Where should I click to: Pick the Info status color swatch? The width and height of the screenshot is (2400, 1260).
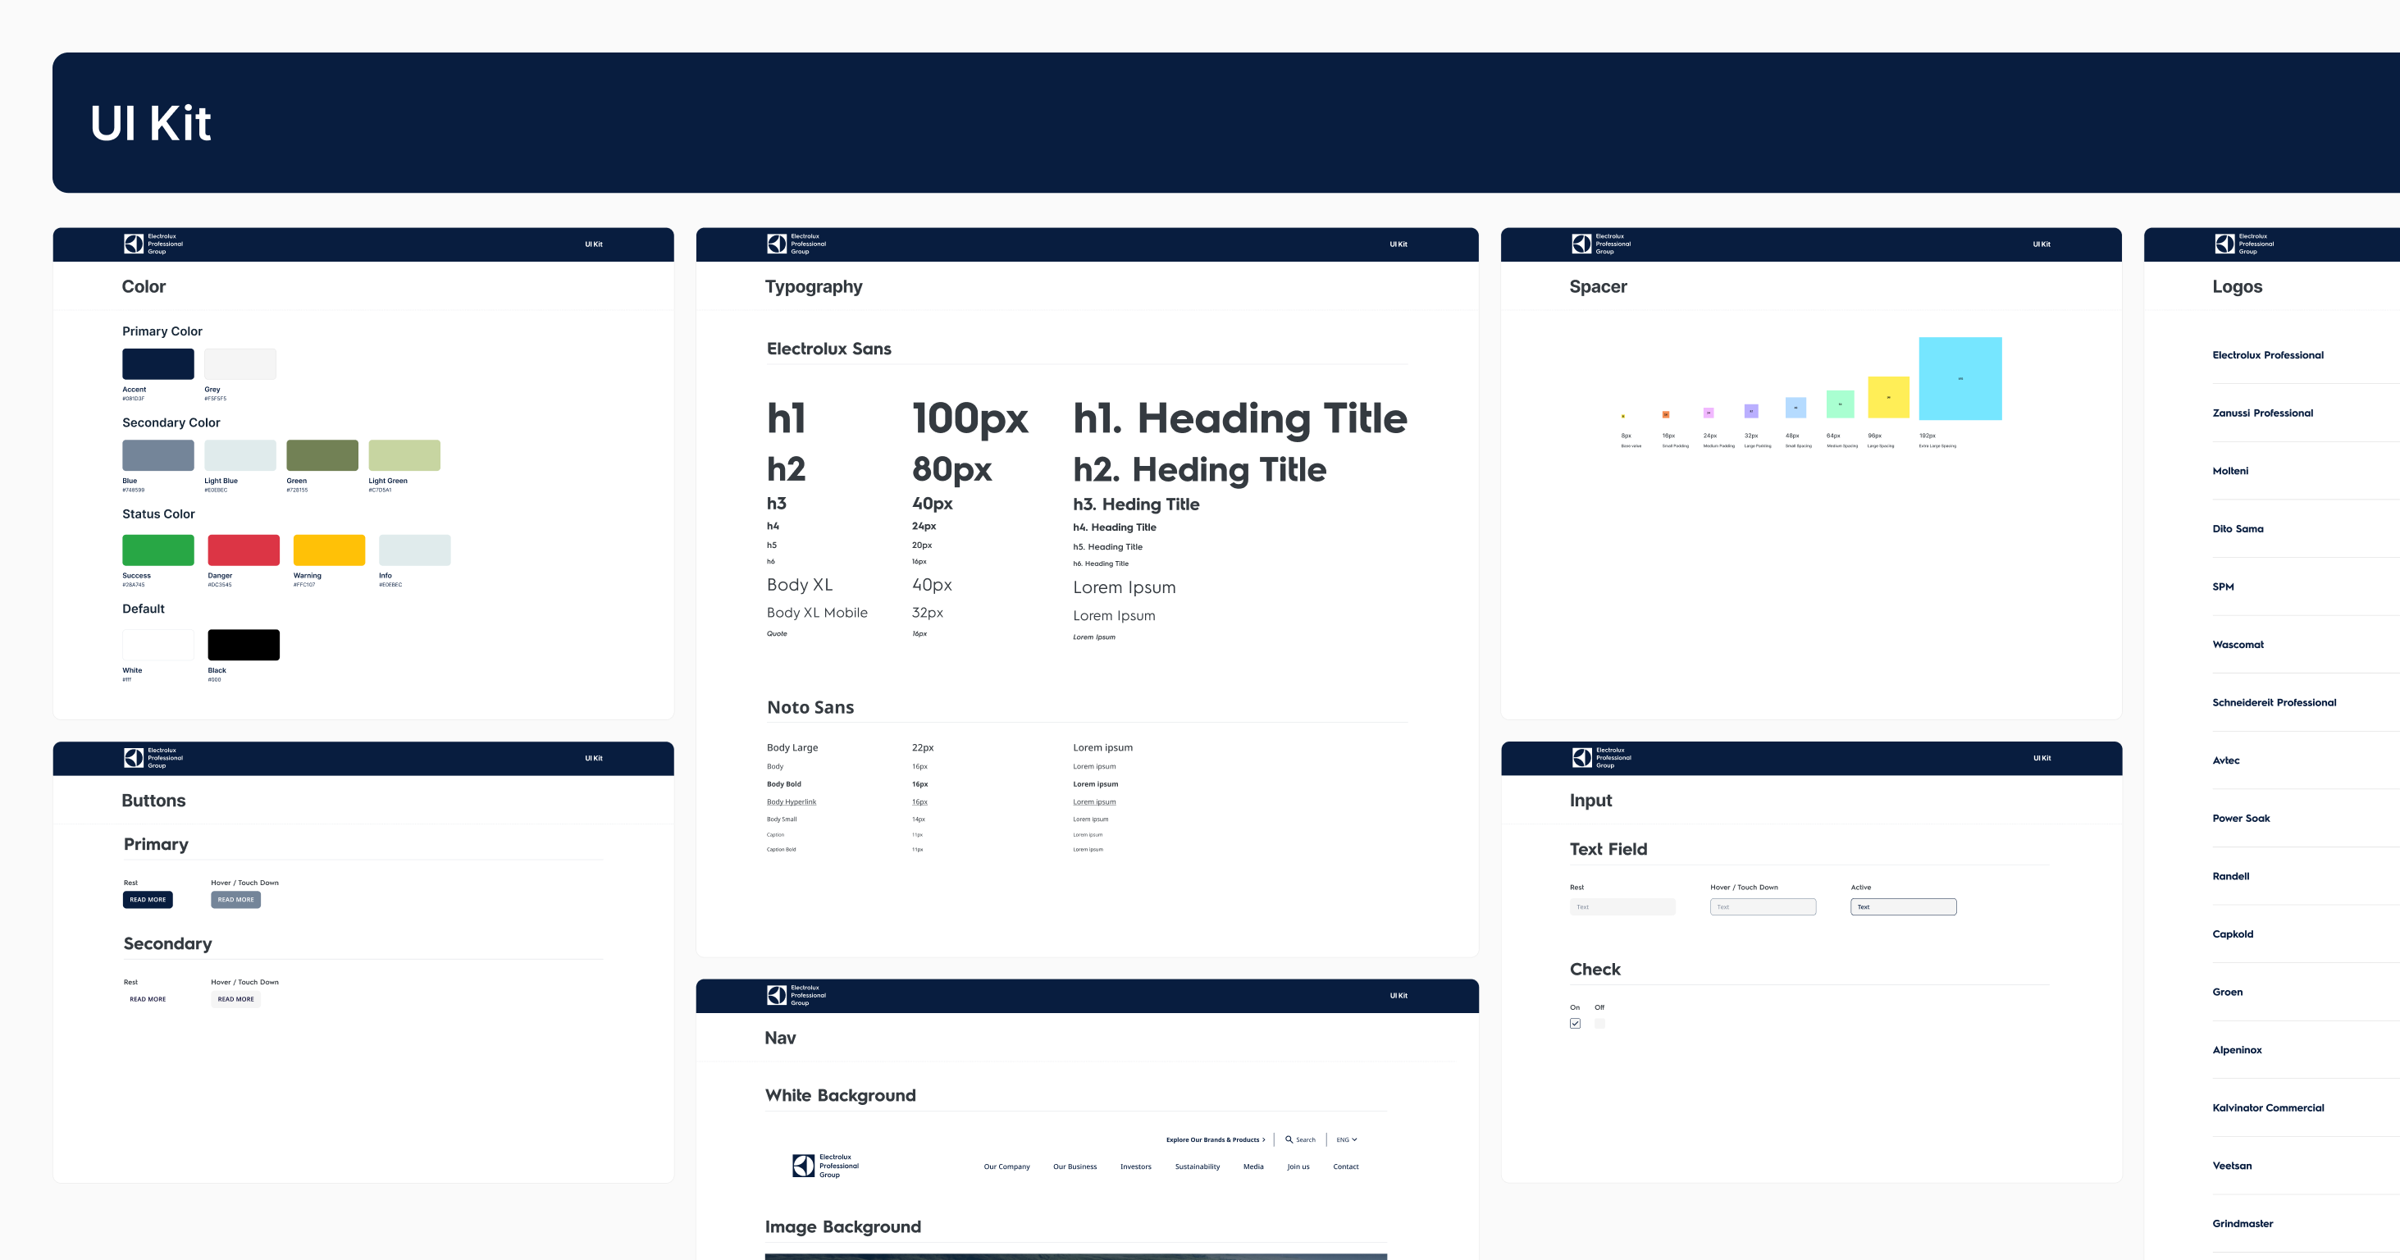click(414, 550)
